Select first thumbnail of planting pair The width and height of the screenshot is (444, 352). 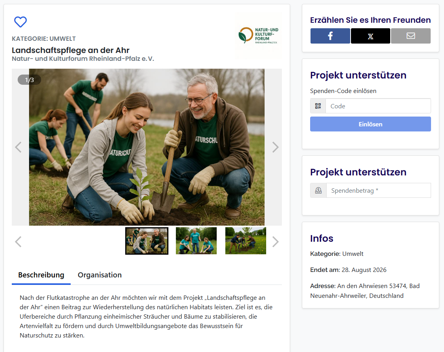tap(147, 241)
